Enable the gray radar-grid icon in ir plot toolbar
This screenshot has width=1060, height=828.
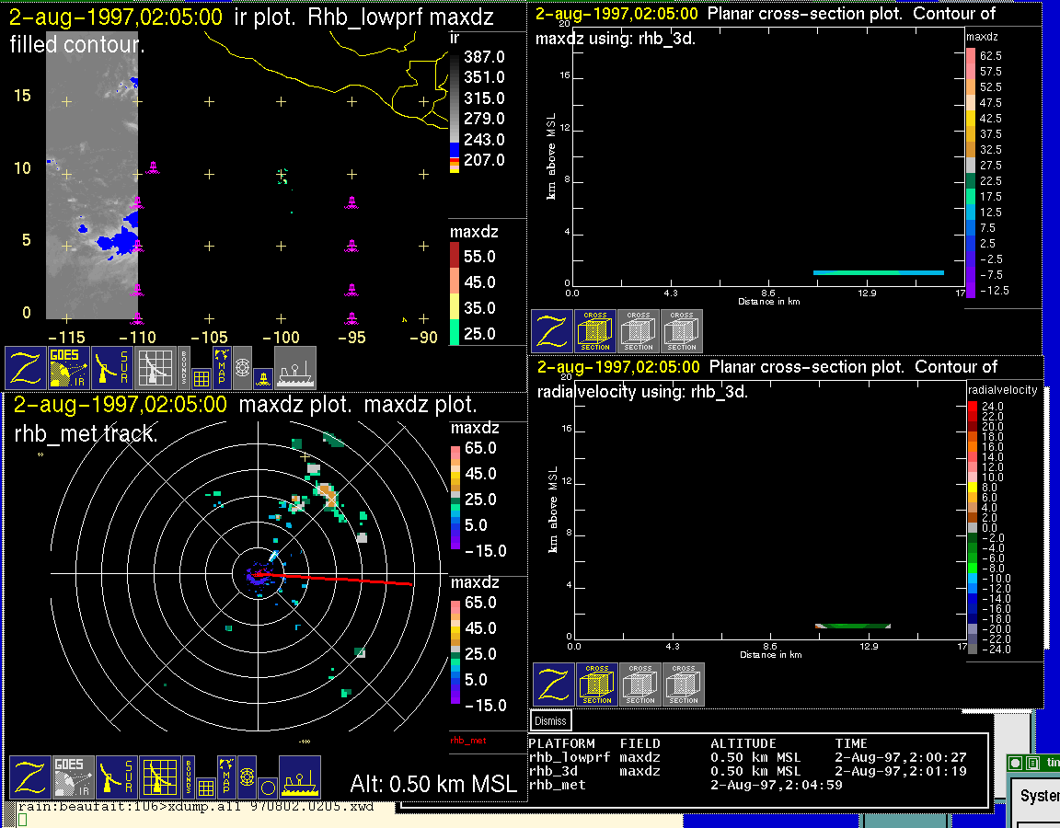156,368
